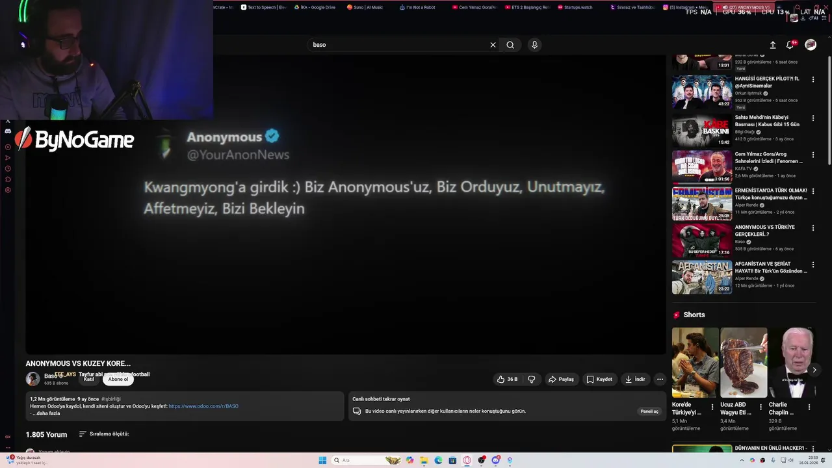Screen dimensions: 832x468
Task: Open options for 'HANGİSİ GERÇEK PİLOT' video
Action: coord(812,80)
